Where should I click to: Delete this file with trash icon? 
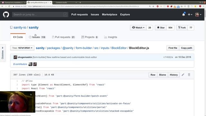189,75
